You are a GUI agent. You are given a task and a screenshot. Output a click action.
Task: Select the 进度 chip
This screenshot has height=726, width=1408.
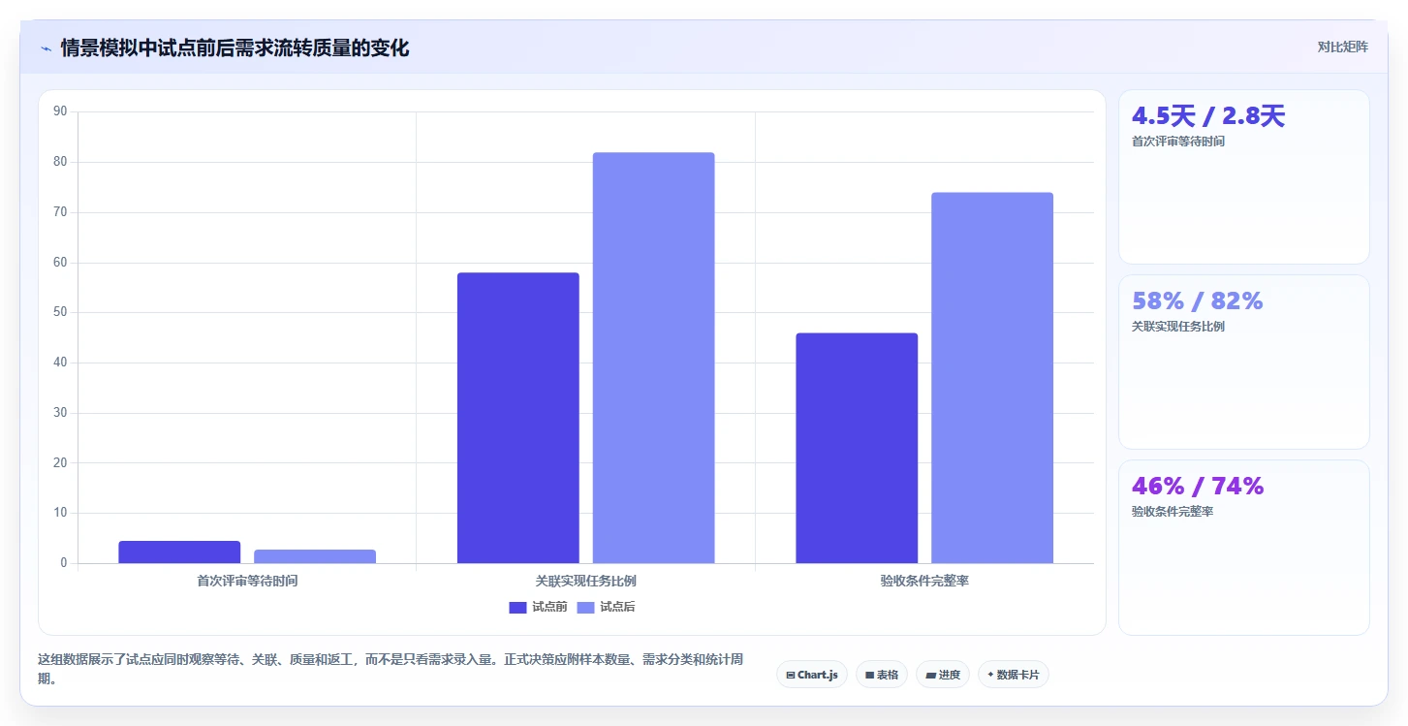943,675
